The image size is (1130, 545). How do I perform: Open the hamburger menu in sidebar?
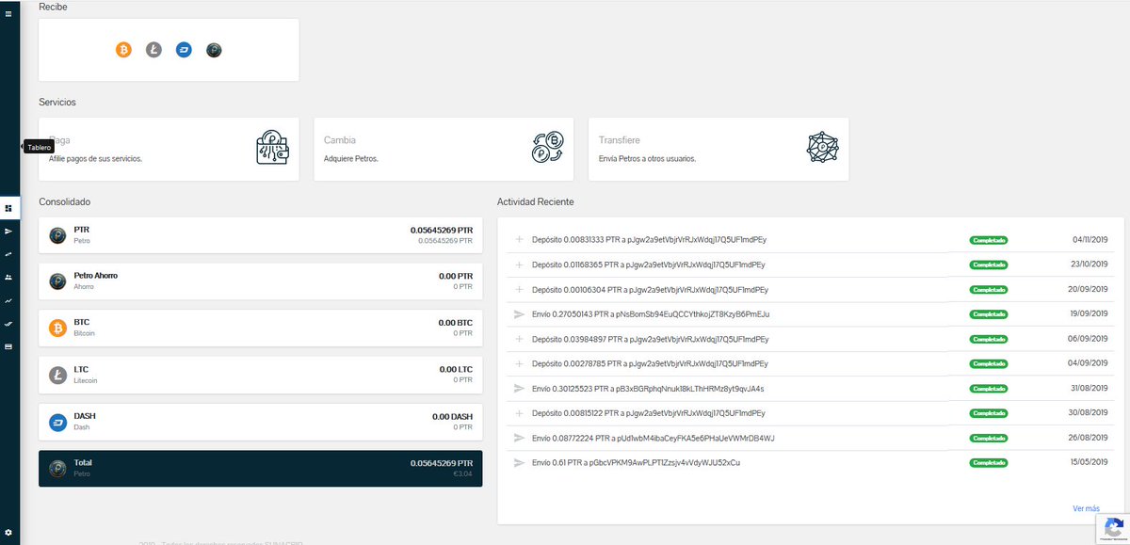(x=8, y=14)
